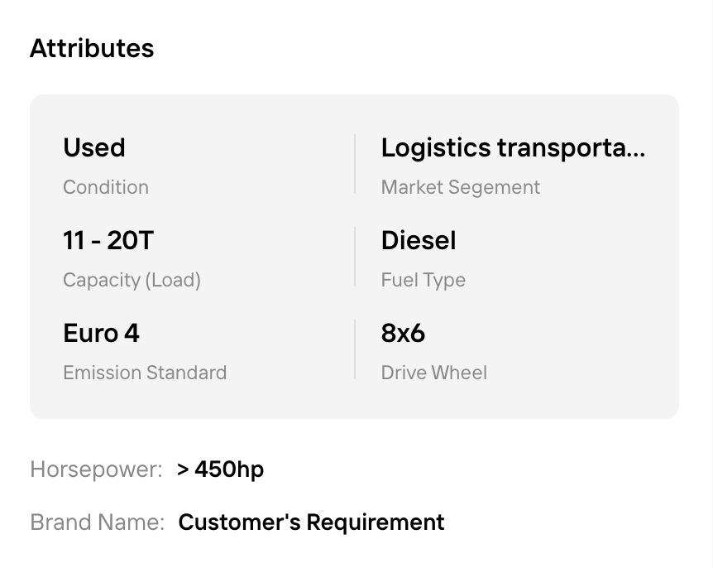Screen dimensions: 713x568
Task: Click the Horsepower label
Action: [97, 469]
